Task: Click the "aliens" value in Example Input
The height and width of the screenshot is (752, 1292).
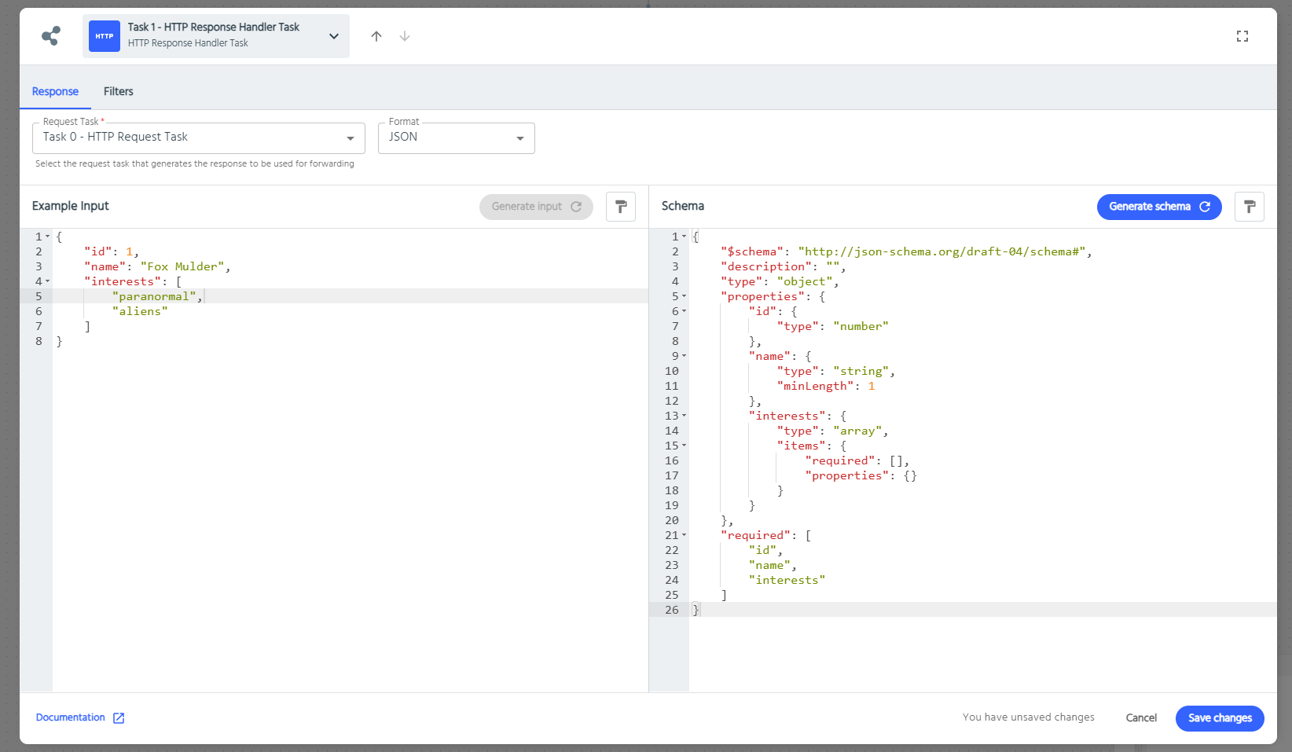Action: coord(140,311)
